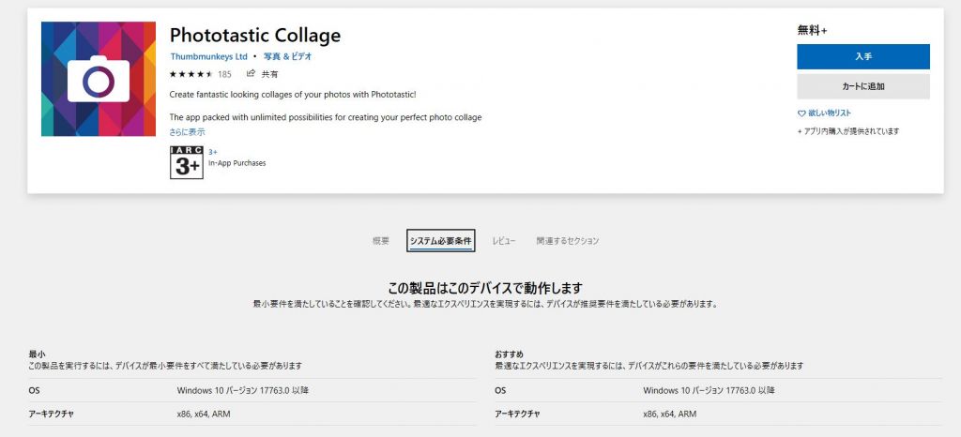Screen dimensions: 961x437
Task: Click the アプリ内購入が提供されています notice
Action: pos(848,131)
